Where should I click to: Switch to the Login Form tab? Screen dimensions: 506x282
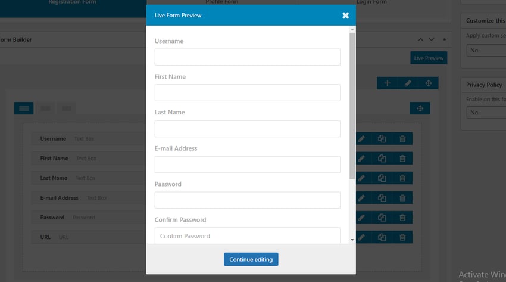coord(370,3)
